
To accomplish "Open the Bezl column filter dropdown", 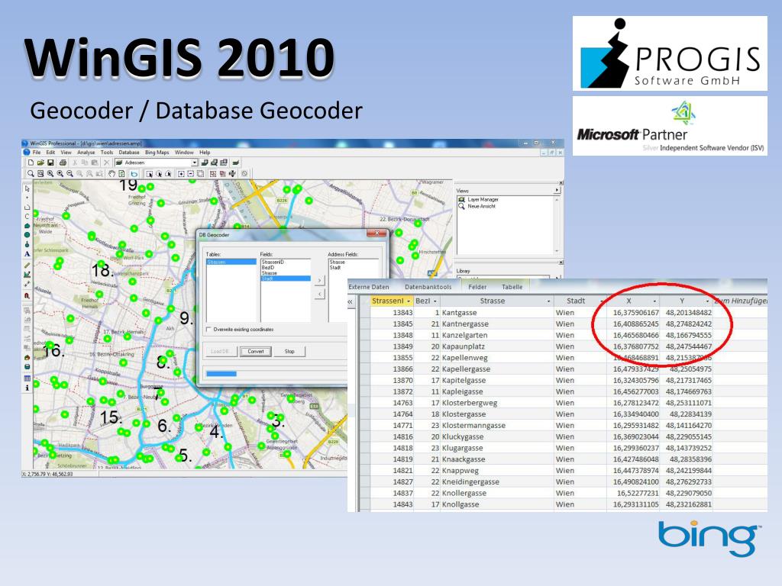I will (x=435, y=301).
